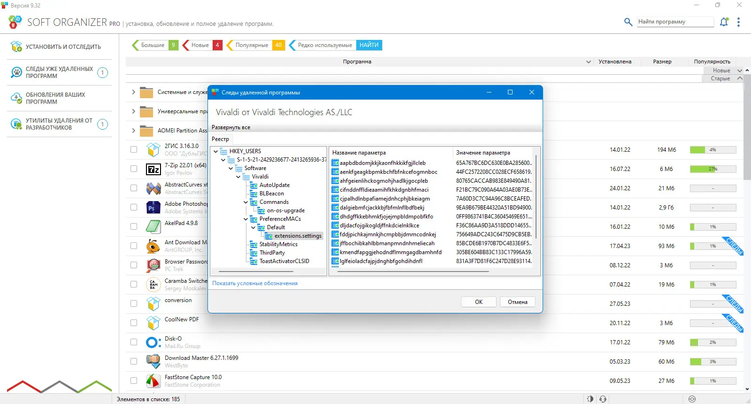Open Установить и отследить section
The width and height of the screenshot is (751, 404).
tap(60, 47)
